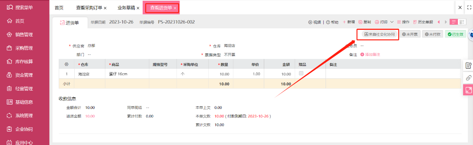Image resolution: width=473 pixels, height=145 pixels.
Task: Switch to list layout view toggle
Action: (x=453, y=22)
